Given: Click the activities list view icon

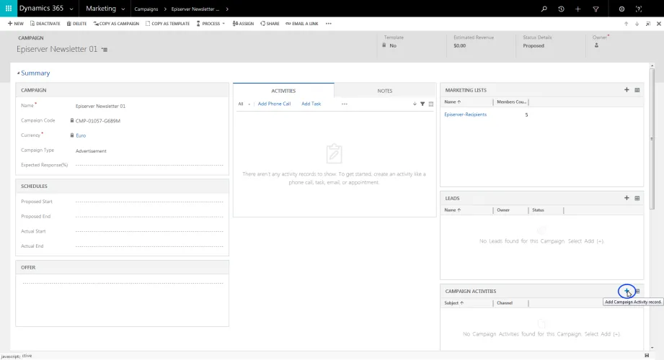Looking at the screenshot, I should tap(431, 104).
